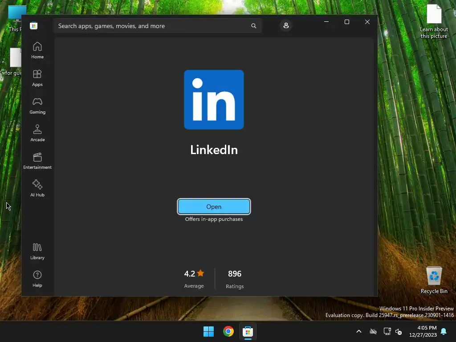Image resolution: width=456 pixels, height=342 pixels.
Task: Open the AI Hub section
Action: click(x=37, y=189)
